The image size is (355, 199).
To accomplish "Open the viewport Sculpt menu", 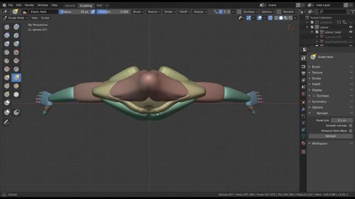I will (45, 18).
